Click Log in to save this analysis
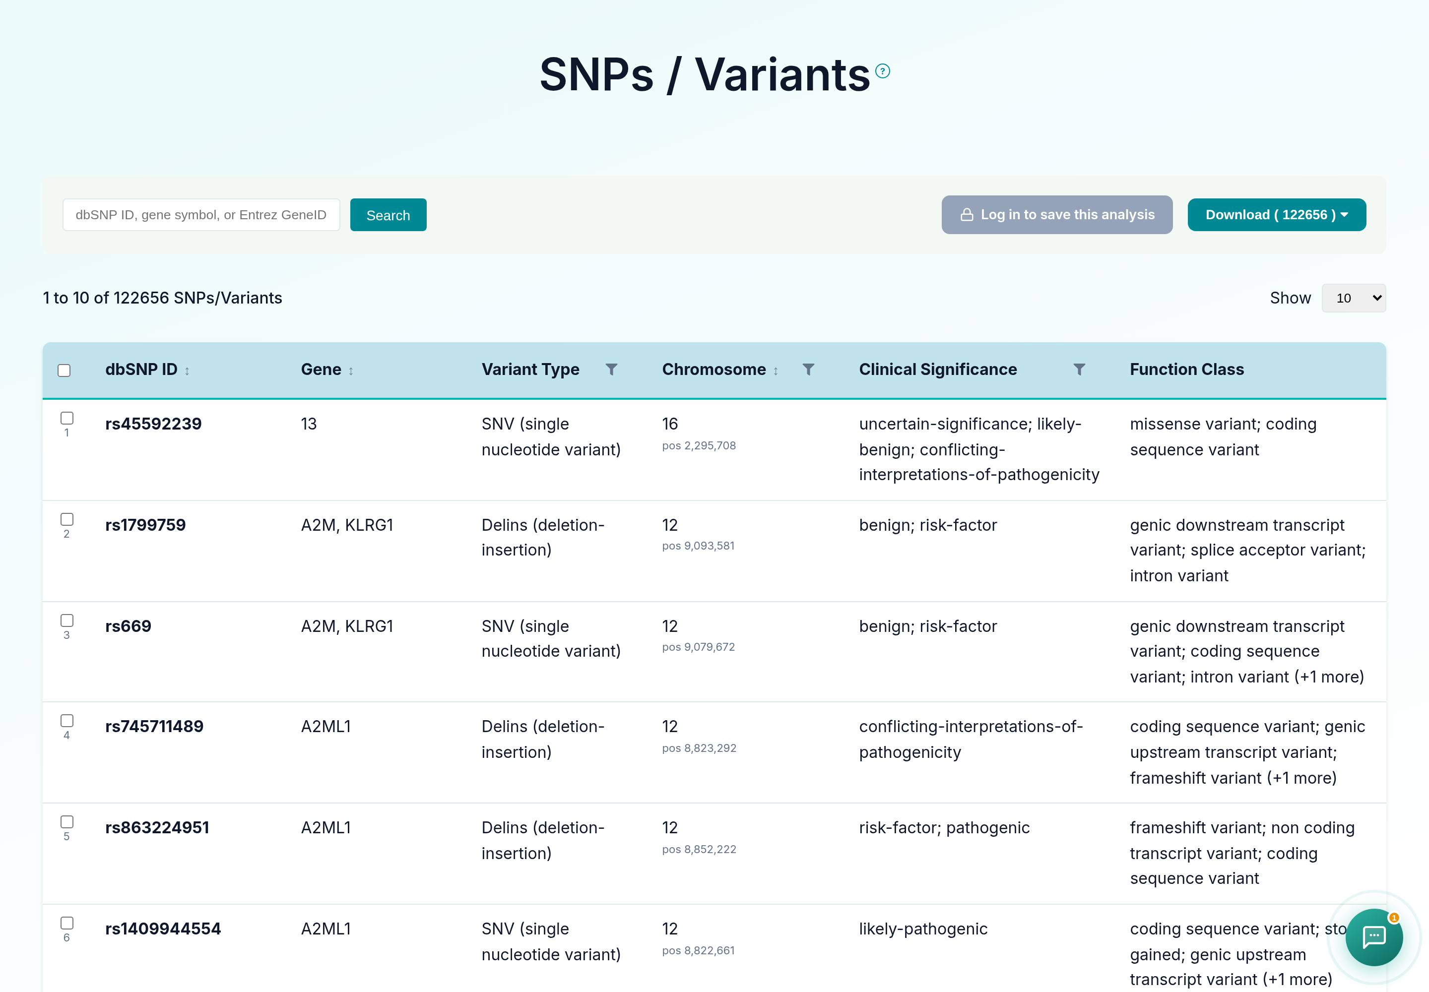Viewport: 1429px width, 992px height. tap(1056, 215)
